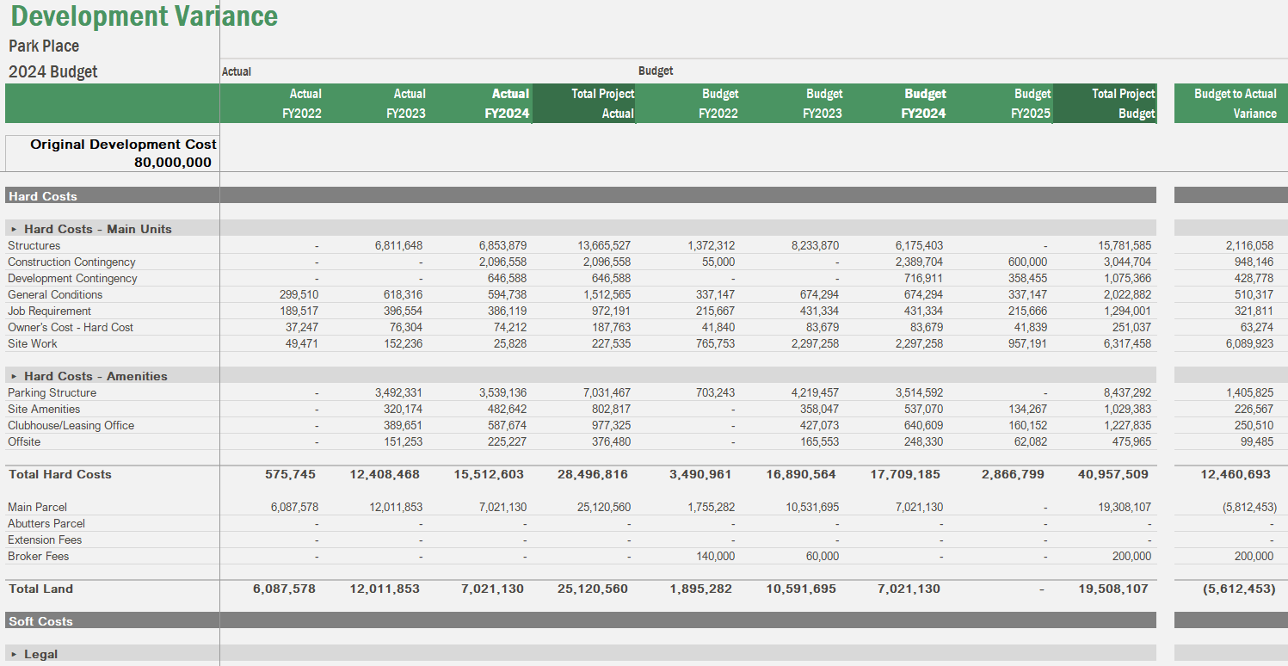Select the Budget FY2025 column header
The image size is (1288, 666).
tap(1031, 103)
